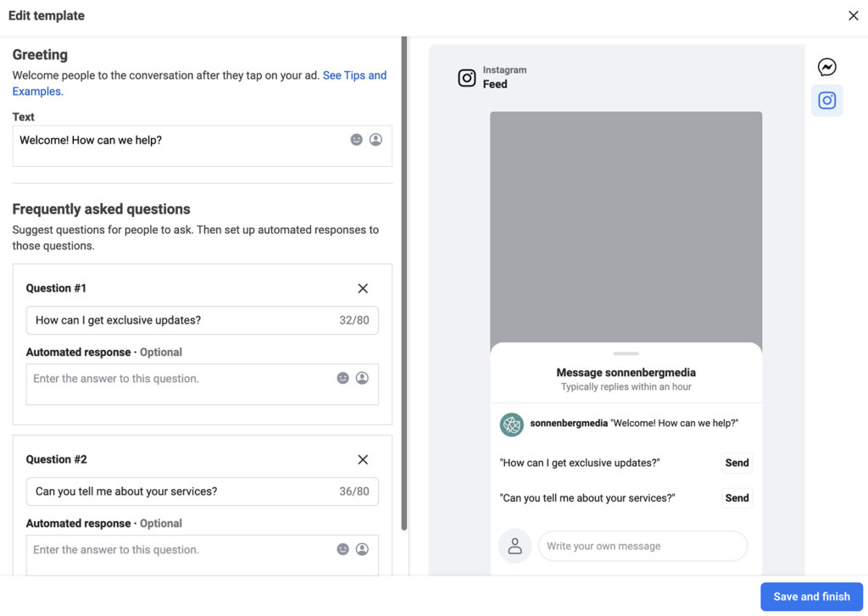Remove Question #1 with the X

pos(363,288)
